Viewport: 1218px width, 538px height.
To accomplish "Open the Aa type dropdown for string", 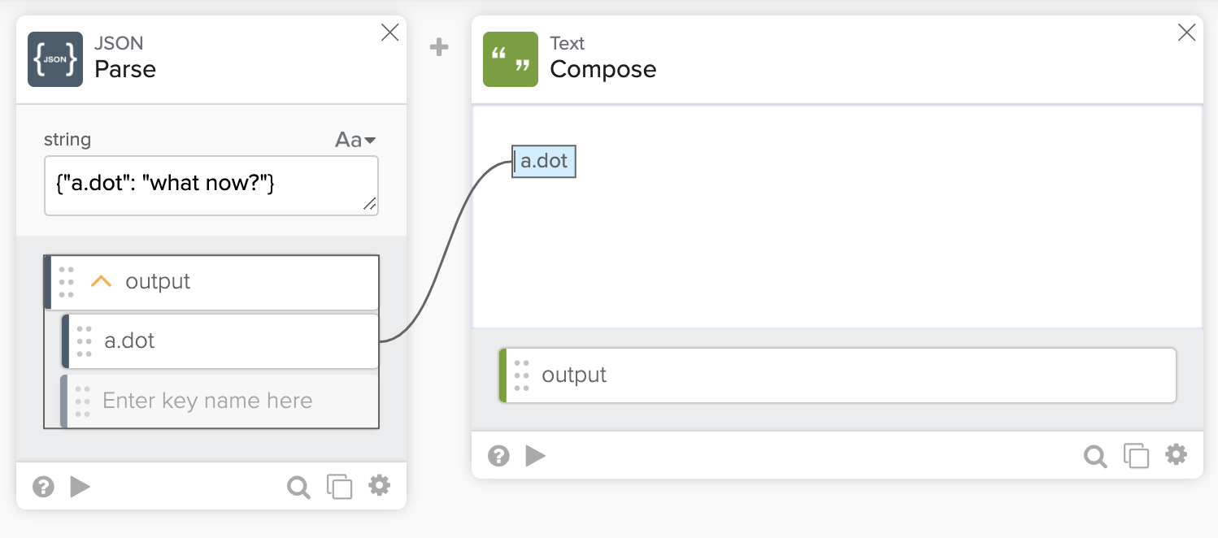I will tap(355, 140).
